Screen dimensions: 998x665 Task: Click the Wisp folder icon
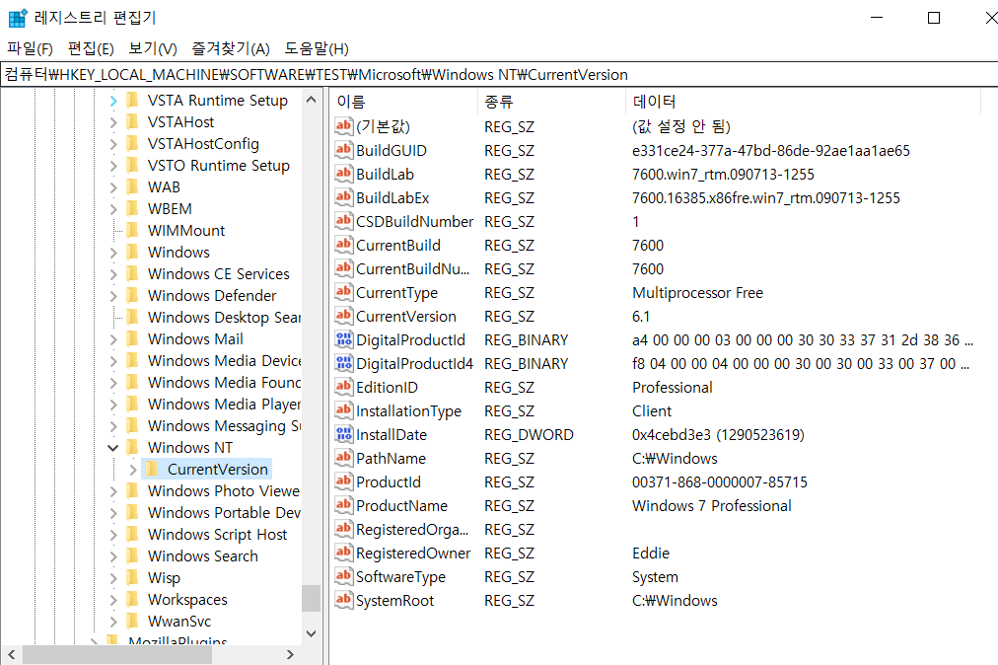click(x=132, y=576)
